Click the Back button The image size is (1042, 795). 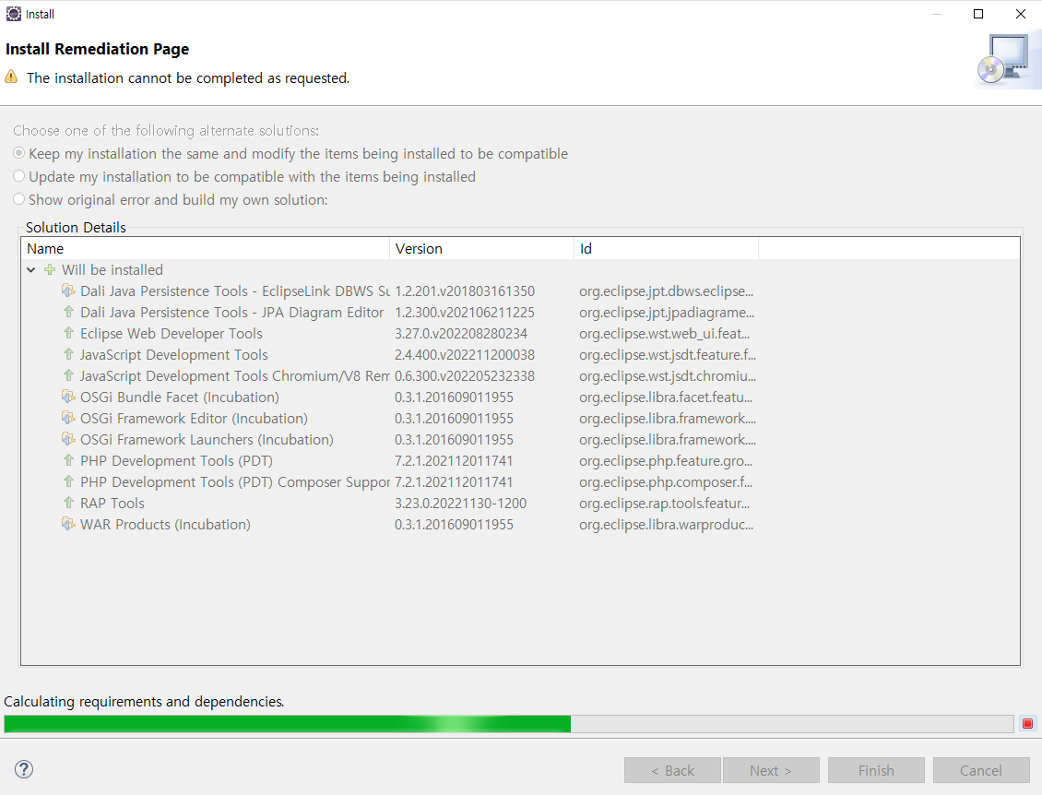click(x=672, y=770)
